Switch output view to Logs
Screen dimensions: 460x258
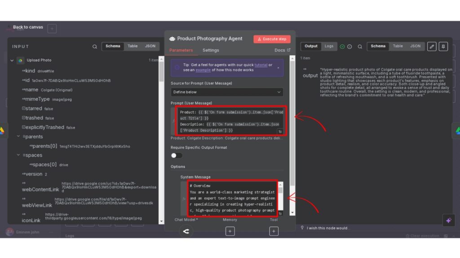pyautogui.click(x=329, y=46)
